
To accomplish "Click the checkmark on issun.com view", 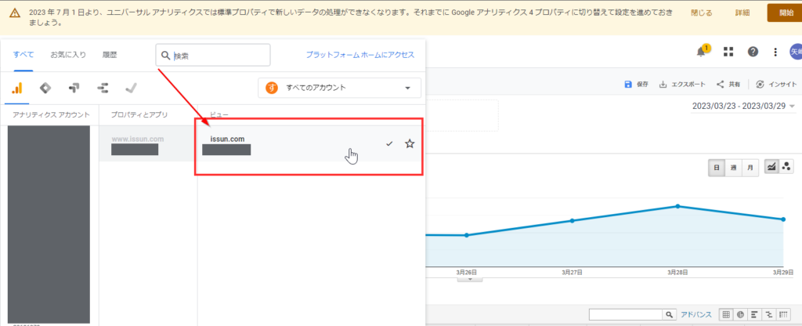I will (389, 144).
